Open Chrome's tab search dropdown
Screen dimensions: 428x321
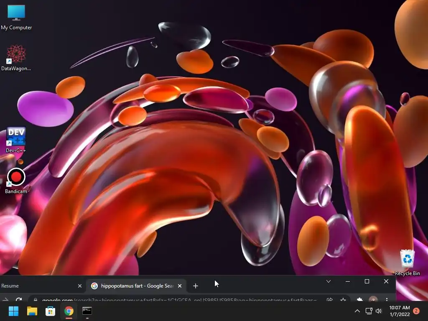329,281
